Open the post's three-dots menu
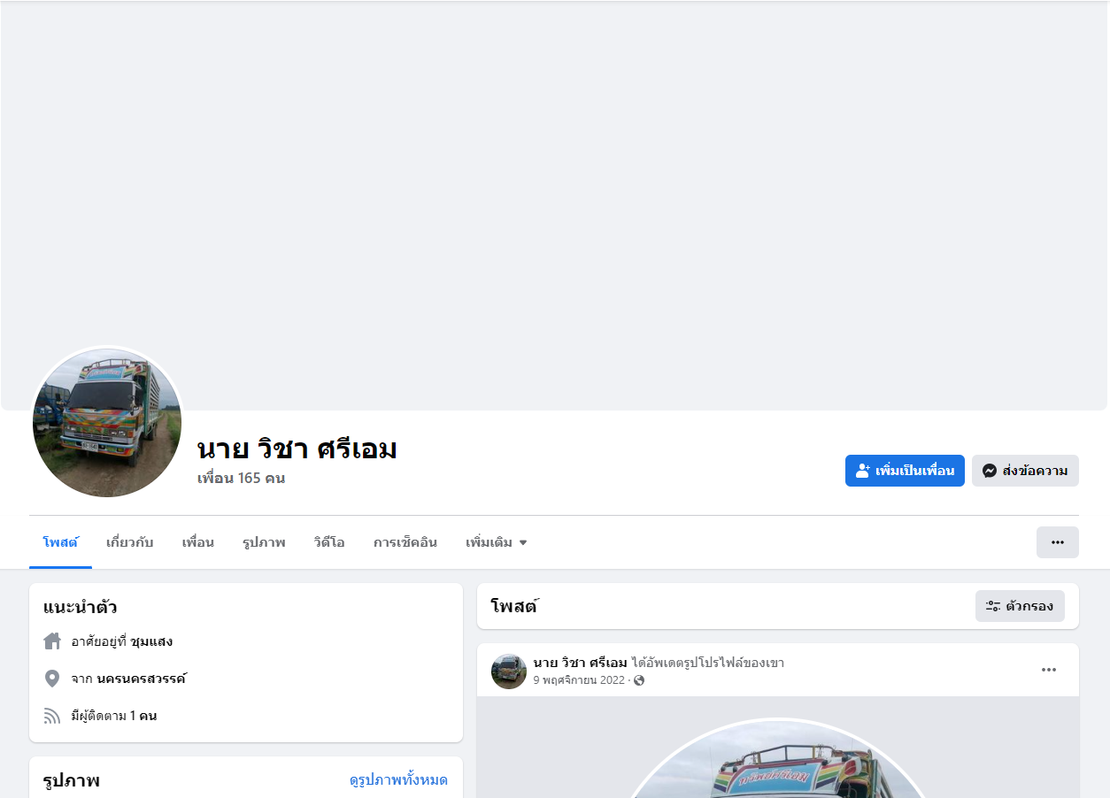1110x798 pixels. (x=1049, y=670)
